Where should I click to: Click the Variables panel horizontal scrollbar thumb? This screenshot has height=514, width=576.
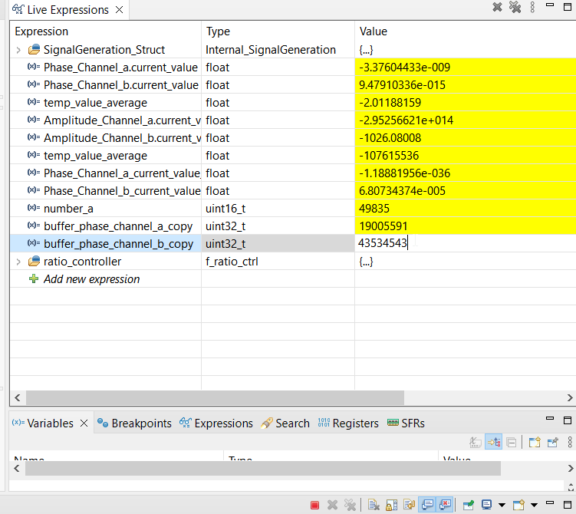[x=262, y=469]
